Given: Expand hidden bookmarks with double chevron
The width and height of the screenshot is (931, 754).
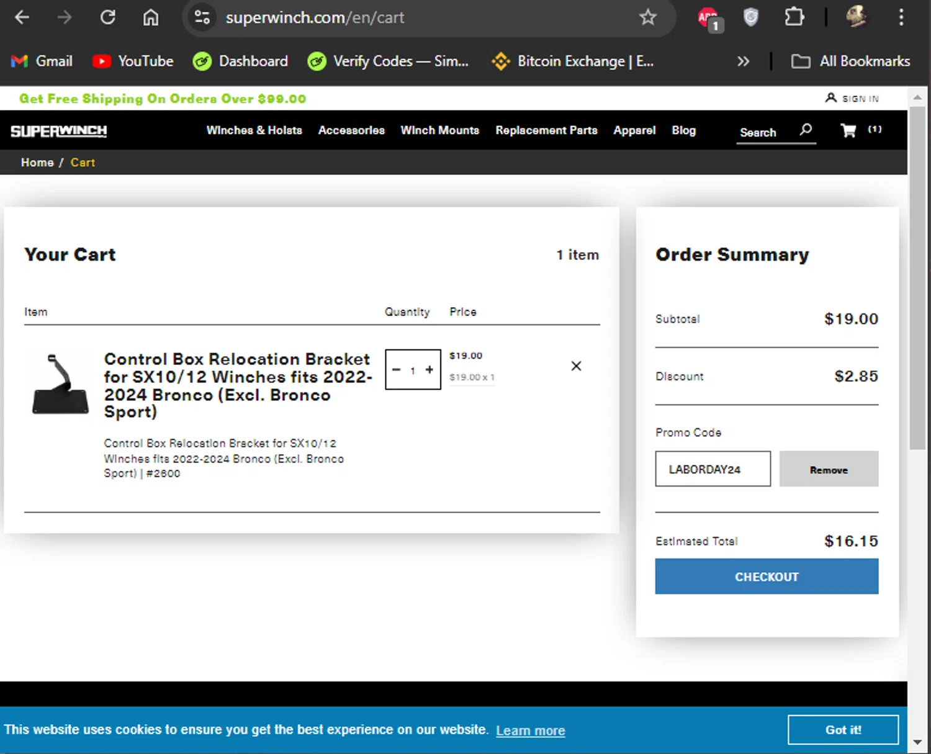Looking at the screenshot, I should (743, 61).
